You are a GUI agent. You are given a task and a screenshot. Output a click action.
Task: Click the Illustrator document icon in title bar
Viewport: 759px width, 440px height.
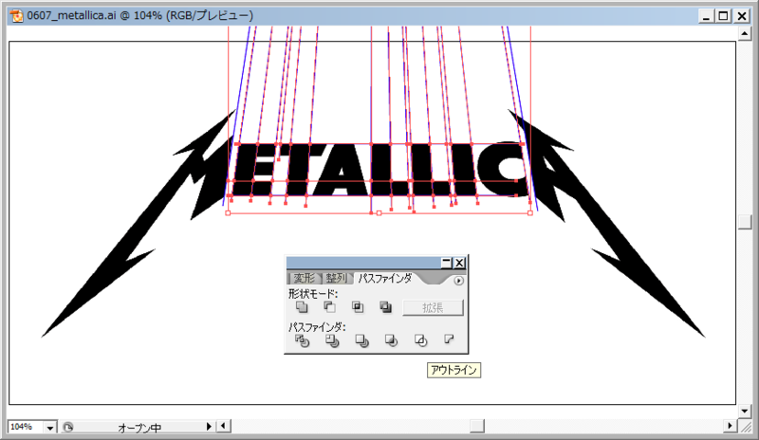pyautogui.click(x=16, y=15)
